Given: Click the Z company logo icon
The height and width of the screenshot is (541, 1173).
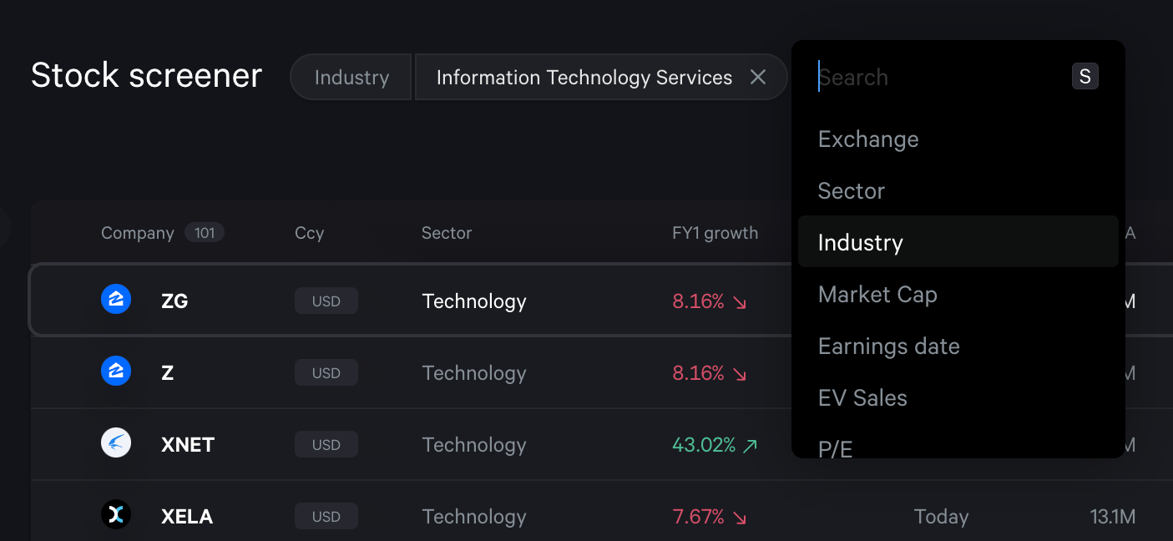Looking at the screenshot, I should [116, 372].
